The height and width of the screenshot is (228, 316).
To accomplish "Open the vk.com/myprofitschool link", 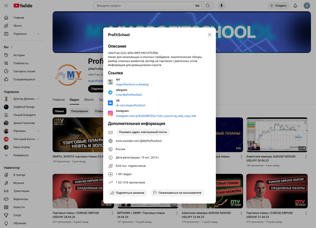I will click(130, 105).
